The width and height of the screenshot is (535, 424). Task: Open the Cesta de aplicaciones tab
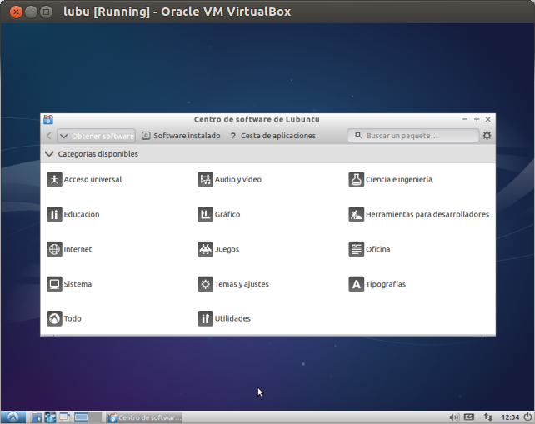point(272,136)
